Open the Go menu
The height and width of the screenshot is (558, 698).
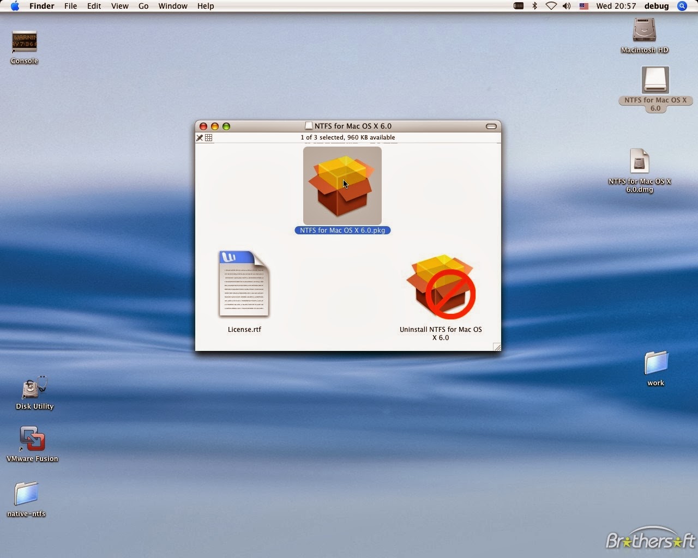[143, 6]
